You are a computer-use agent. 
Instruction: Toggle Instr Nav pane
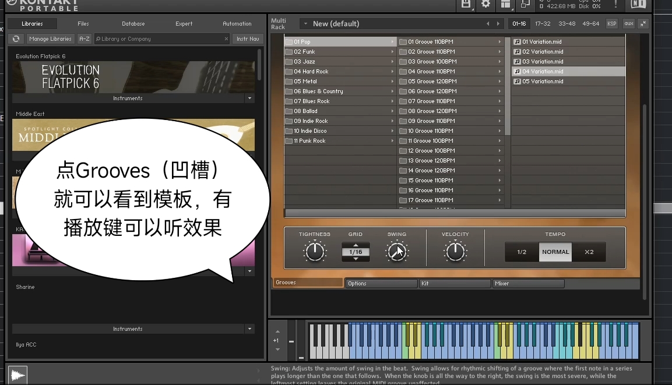tap(248, 38)
